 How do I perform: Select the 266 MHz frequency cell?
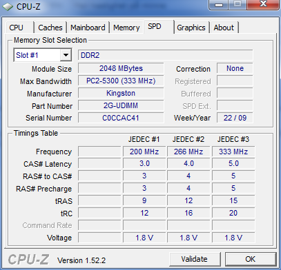point(188,152)
